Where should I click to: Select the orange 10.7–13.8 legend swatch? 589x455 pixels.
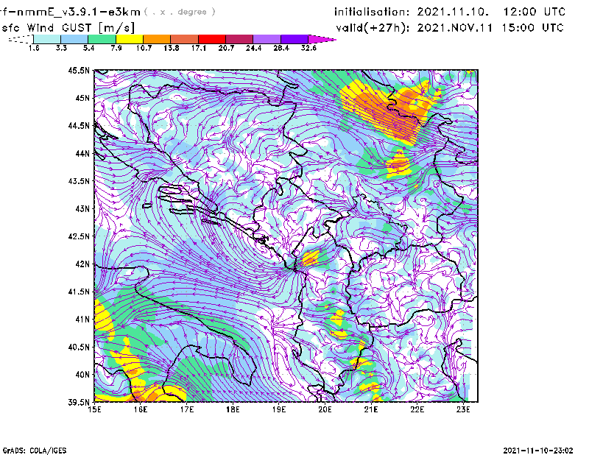pyautogui.click(x=157, y=39)
